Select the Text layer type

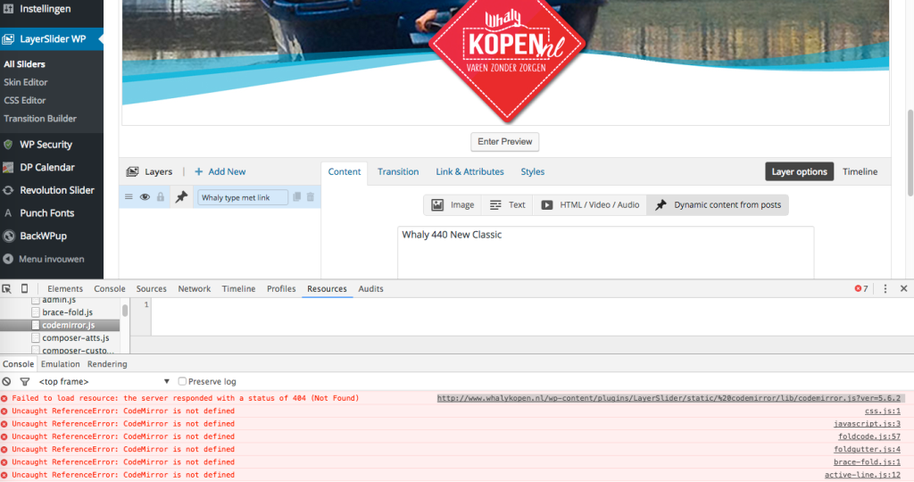coord(507,204)
